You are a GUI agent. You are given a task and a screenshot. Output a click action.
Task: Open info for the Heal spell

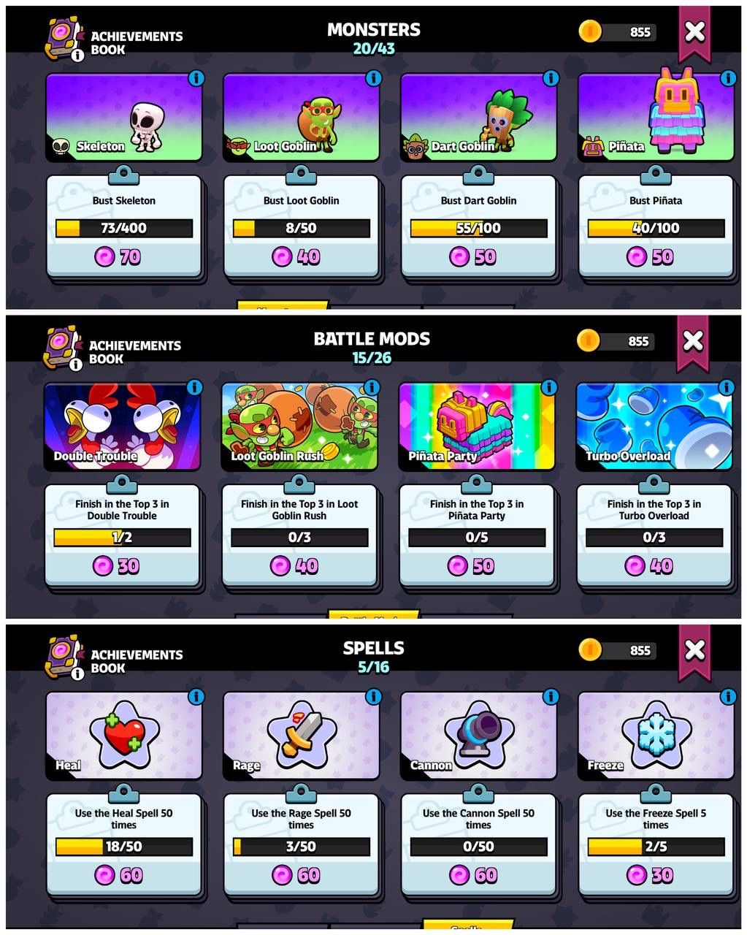pos(196,697)
